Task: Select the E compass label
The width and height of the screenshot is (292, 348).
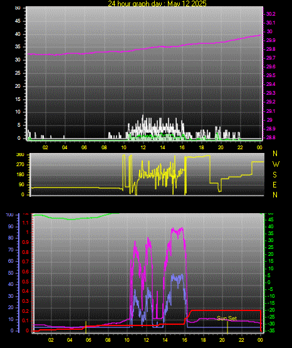Action: pos(274,185)
